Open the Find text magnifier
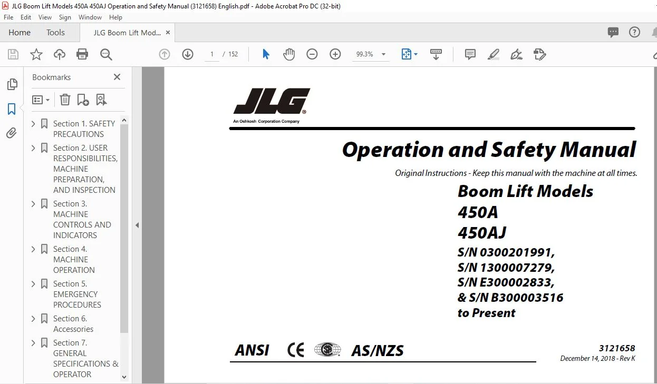This screenshot has height=384, width=657. pos(106,54)
